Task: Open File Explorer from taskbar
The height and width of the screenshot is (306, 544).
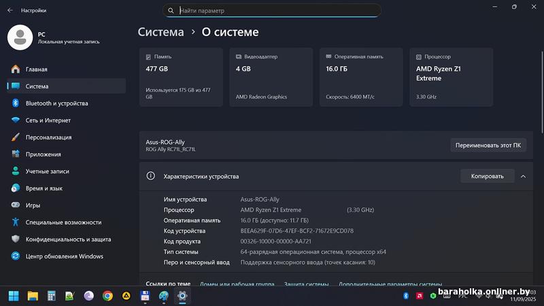Action: pyautogui.click(x=33, y=296)
